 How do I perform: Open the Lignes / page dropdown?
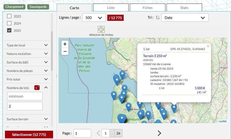[94, 18]
